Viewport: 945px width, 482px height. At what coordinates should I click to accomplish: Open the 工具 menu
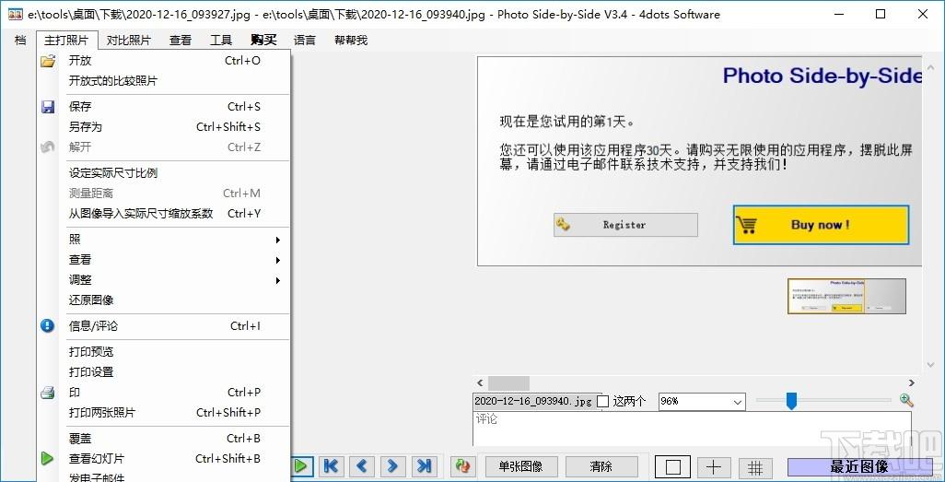(x=221, y=41)
